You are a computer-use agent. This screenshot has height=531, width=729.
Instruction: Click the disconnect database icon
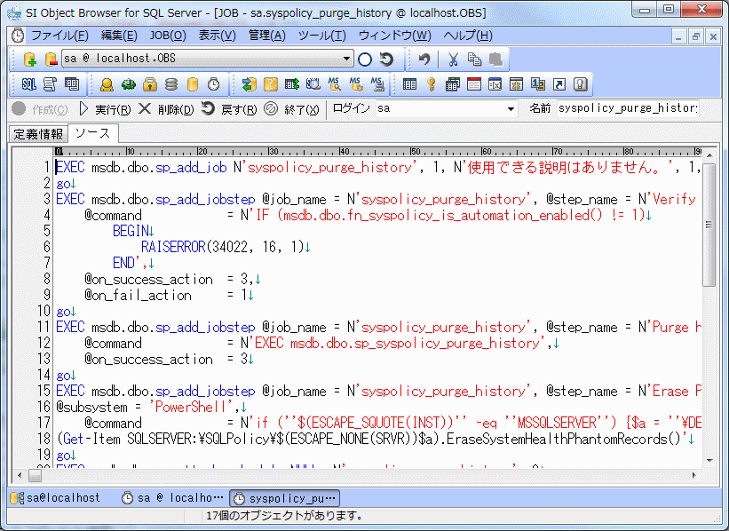(x=50, y=59)
